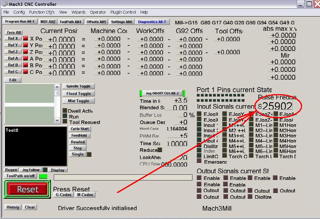Click the red LED next to Ref Z

[x=25, y=52]
